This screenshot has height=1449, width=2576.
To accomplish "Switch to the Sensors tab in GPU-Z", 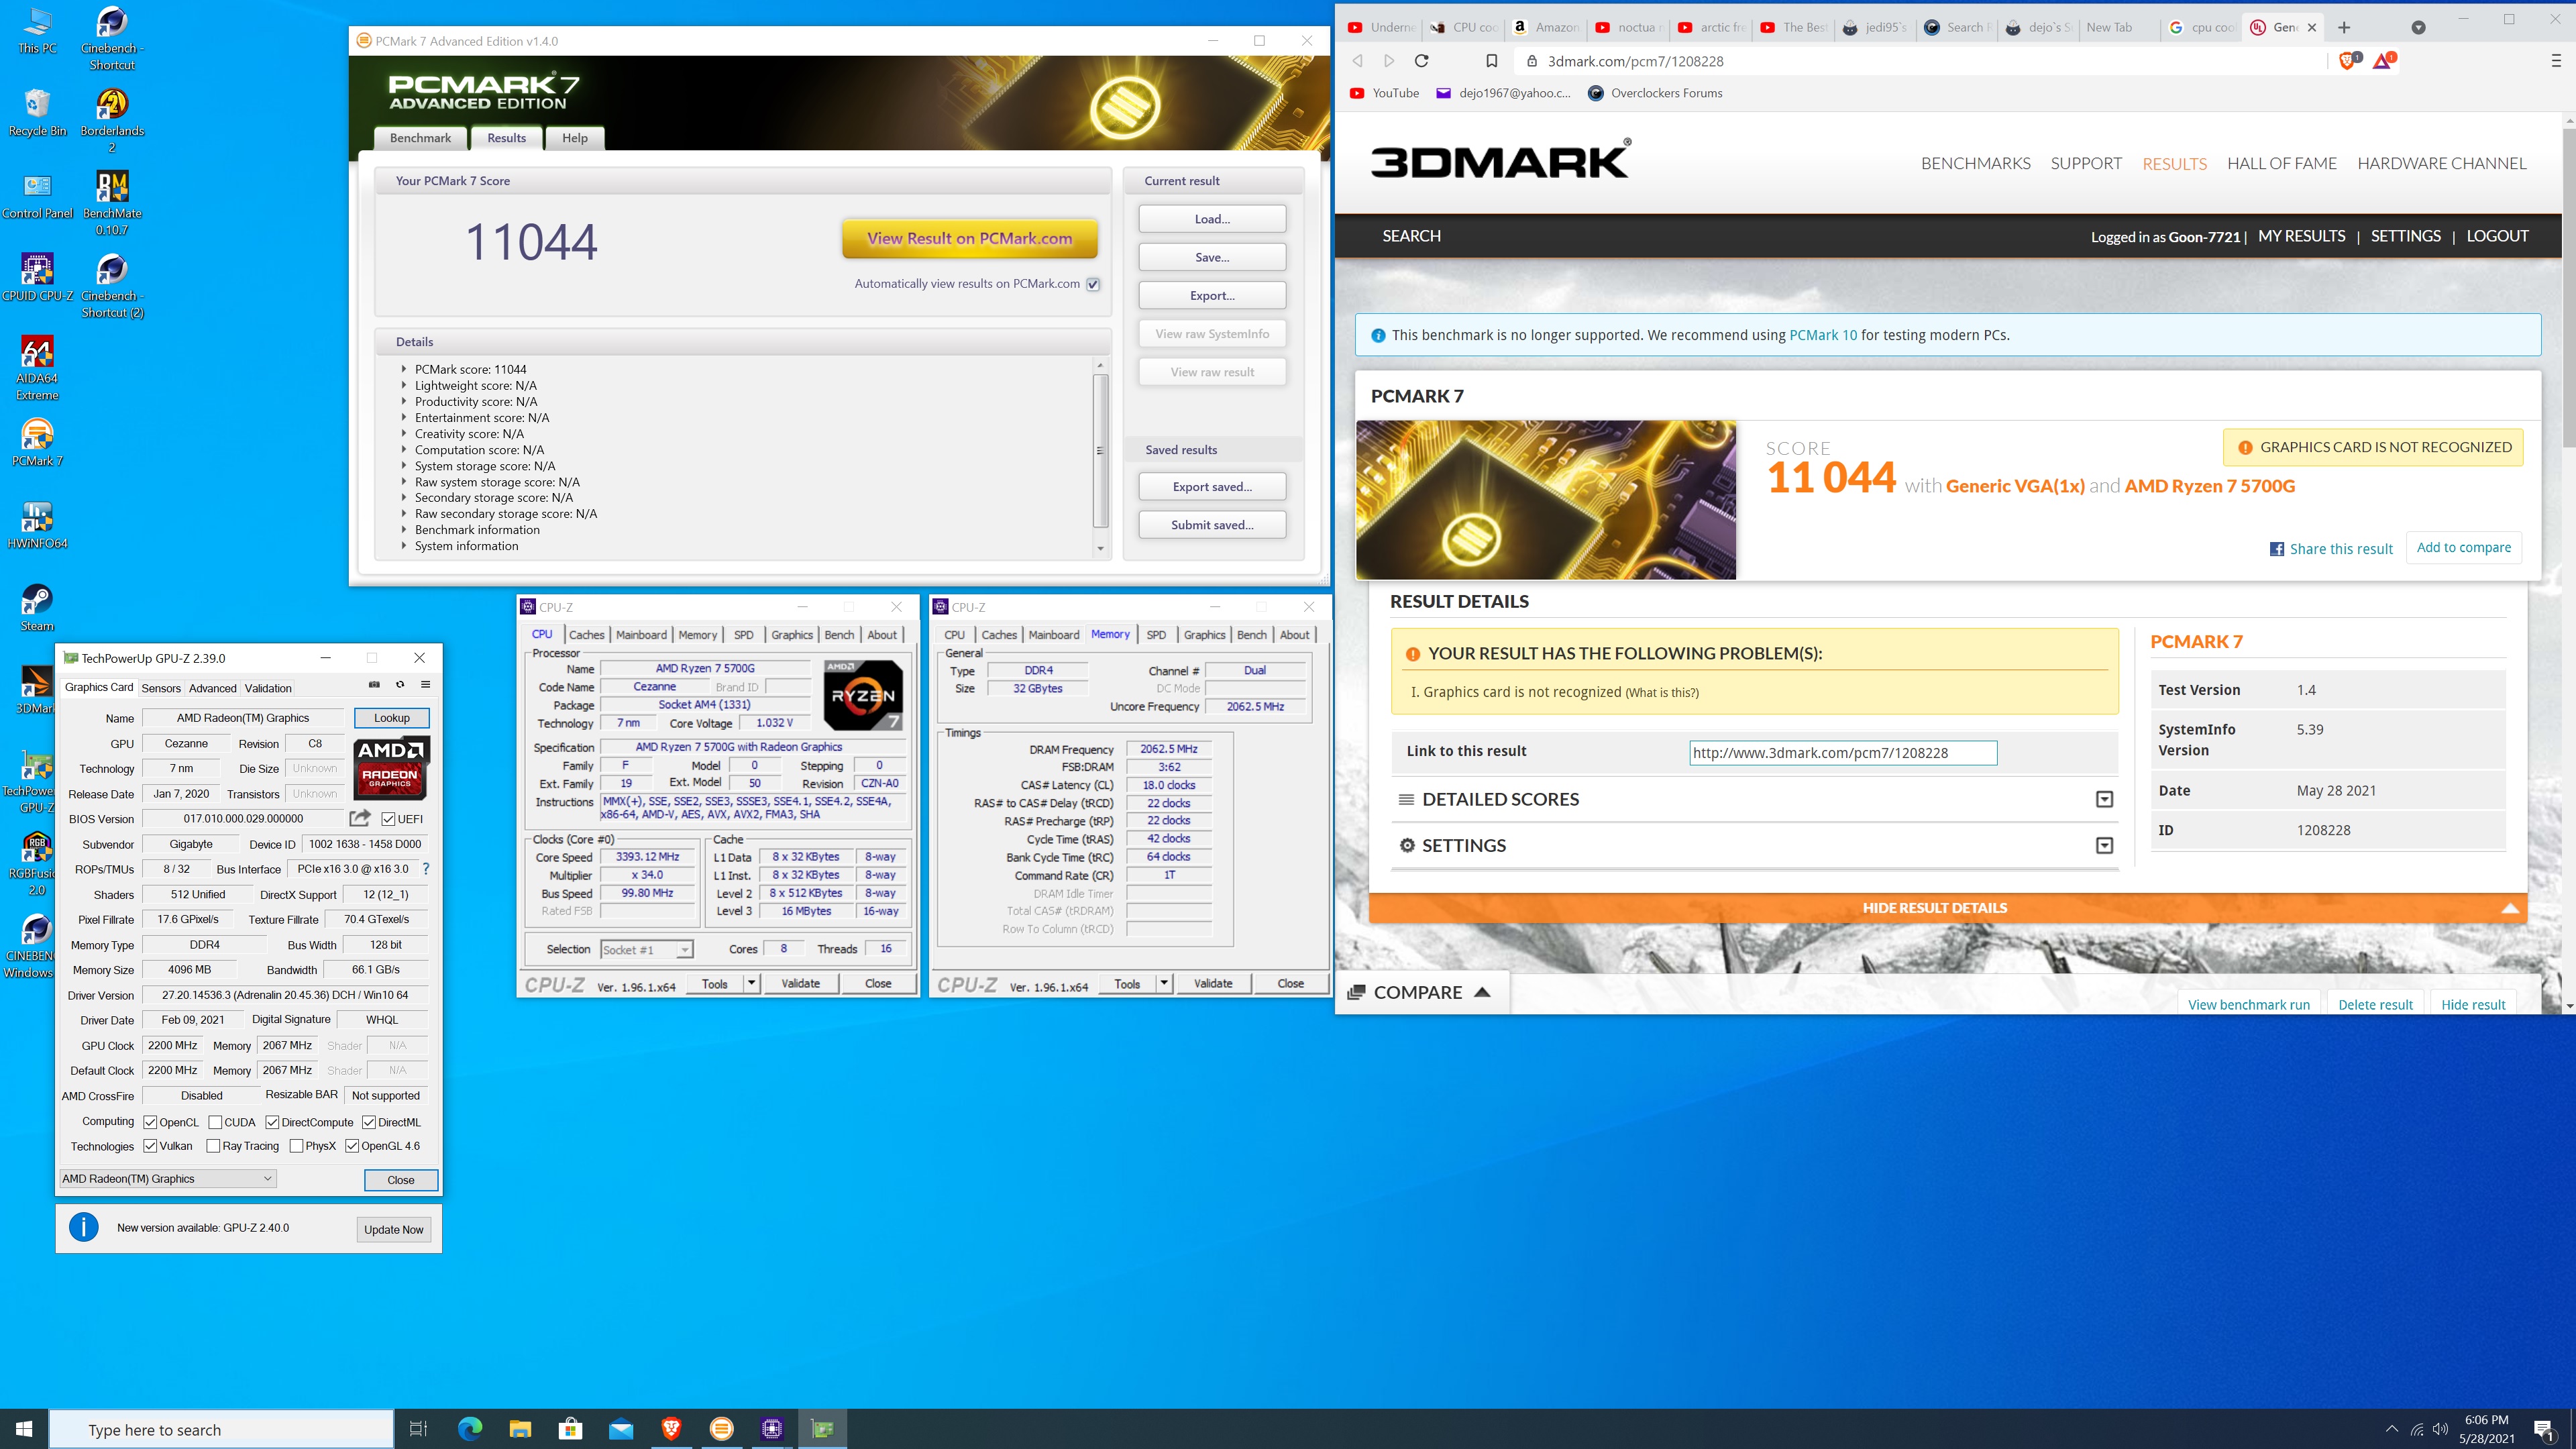I will click(161, 688).
